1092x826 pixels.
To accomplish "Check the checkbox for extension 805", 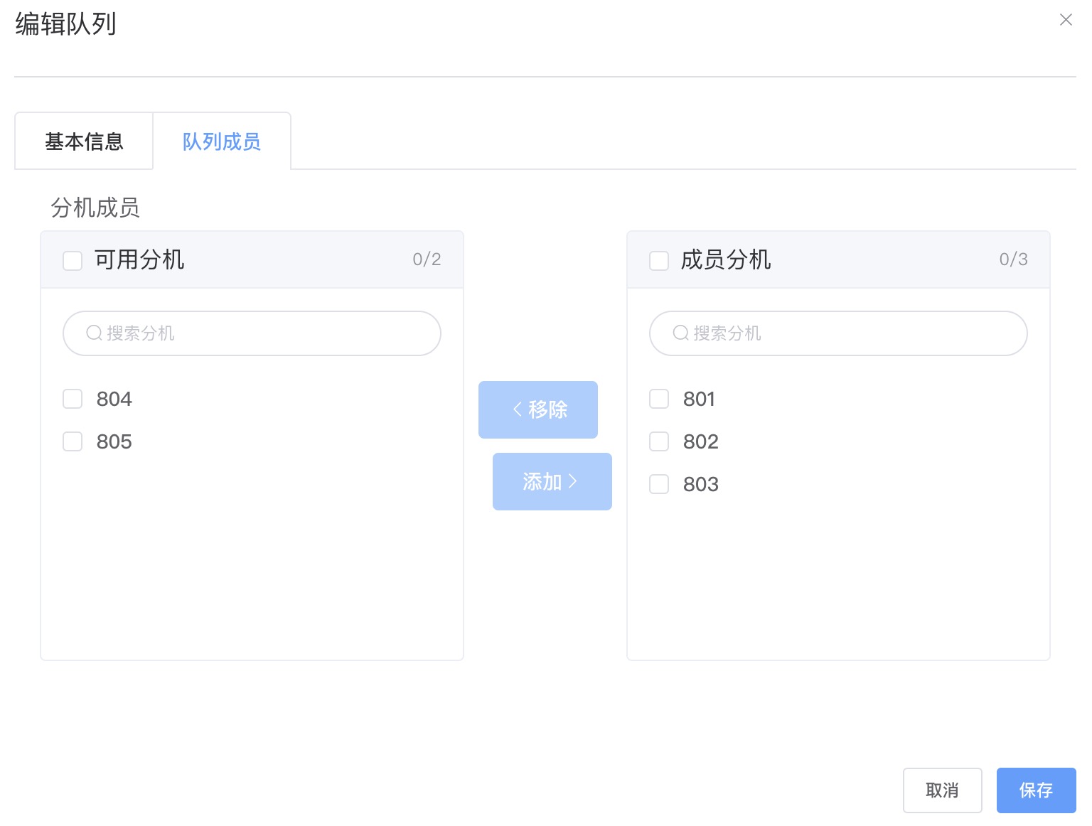I will 72,441.
